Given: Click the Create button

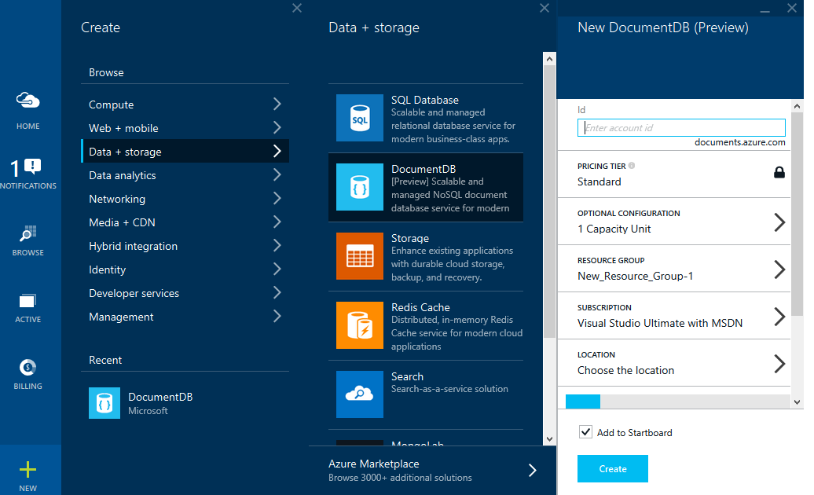Looking at the screenshot, I should coord(613,468).
